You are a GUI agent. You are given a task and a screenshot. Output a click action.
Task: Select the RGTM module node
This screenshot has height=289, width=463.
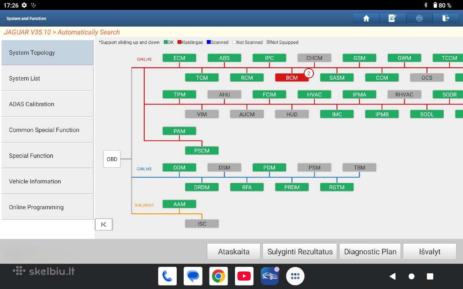tap(337, 187)
